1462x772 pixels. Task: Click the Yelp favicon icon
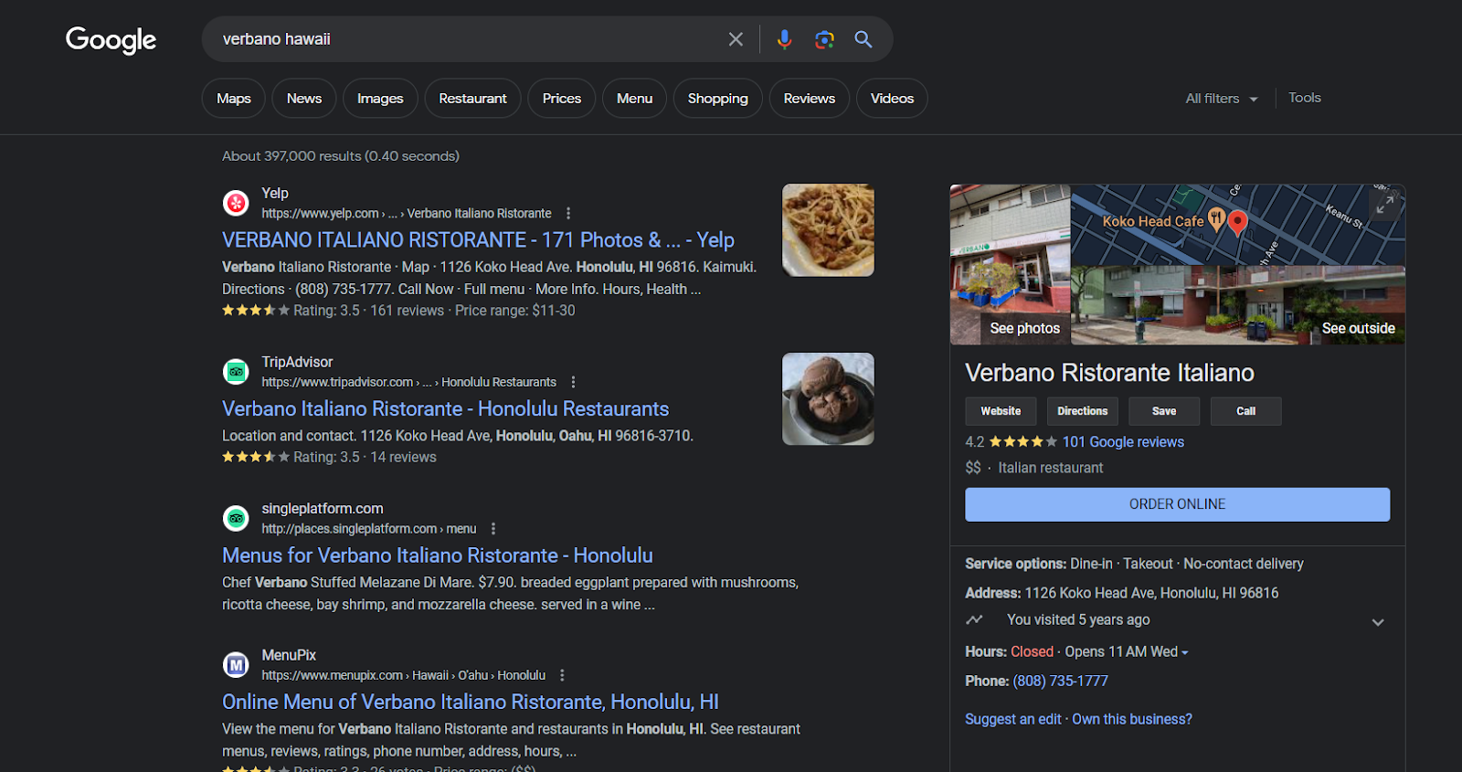click(x=236, y=203)
